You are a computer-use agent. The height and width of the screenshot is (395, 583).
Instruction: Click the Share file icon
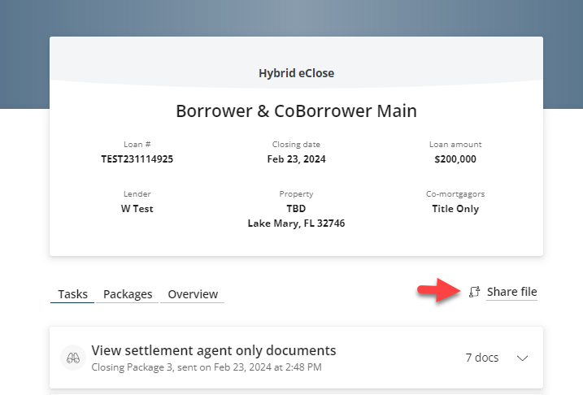click(x=474, y=292)
